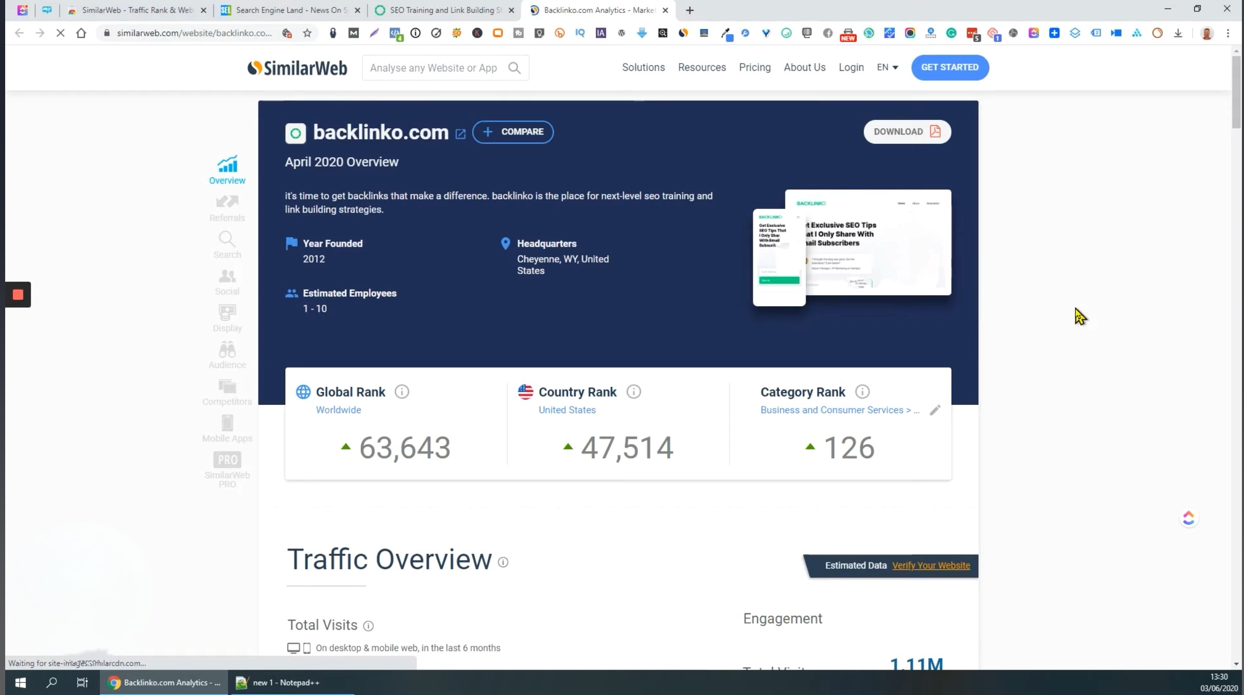Click the backlinko site preview thumbnail
This screenshot has width=1244, height=695.
point(852,247)
